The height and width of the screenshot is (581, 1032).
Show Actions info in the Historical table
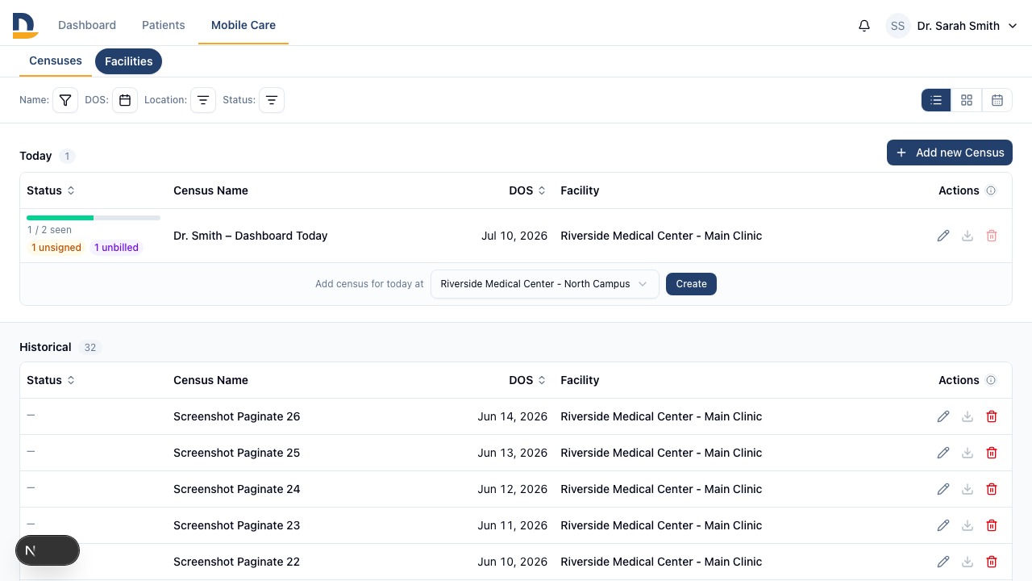pos(991,380)
